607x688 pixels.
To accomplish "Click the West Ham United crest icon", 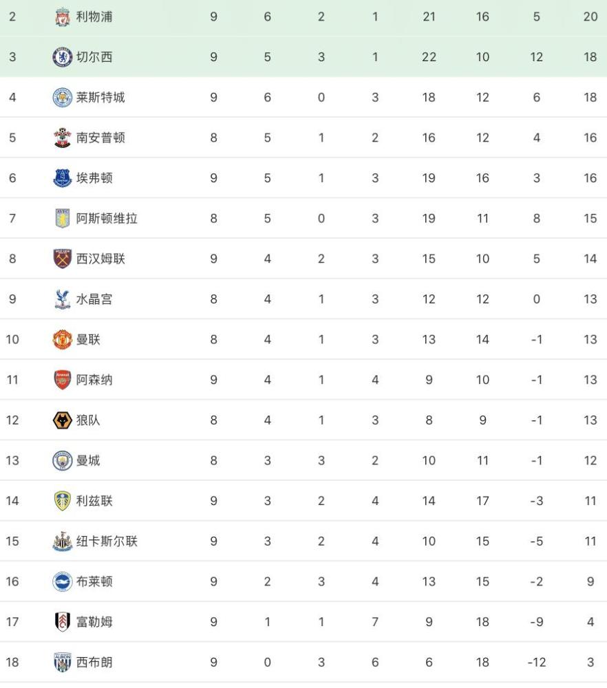I will pos(62,259).
